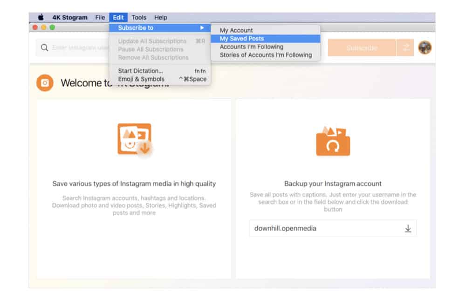Viewport: 466px width, 301px height.
Task: Click Update All Subscriptions
Action: coord(160,41)
